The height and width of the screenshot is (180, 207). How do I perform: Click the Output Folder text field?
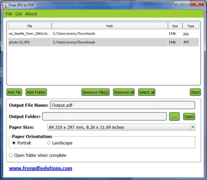click(104, 116)
